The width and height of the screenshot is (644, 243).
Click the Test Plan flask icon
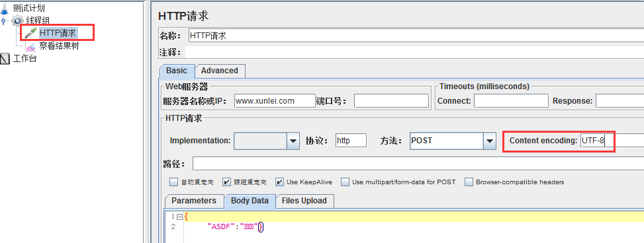(5, 8)
